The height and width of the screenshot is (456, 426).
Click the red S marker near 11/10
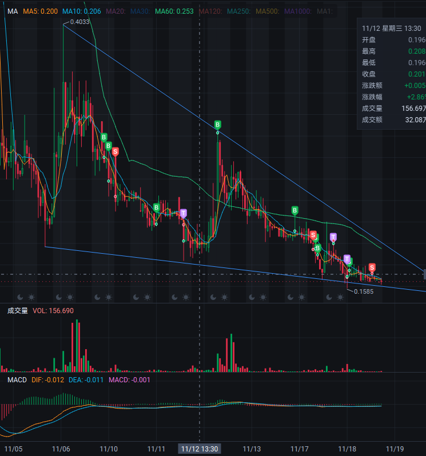[116, 151]
